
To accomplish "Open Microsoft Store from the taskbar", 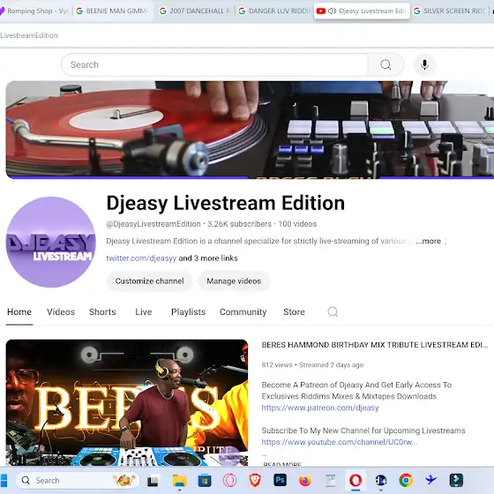I will pos(205,481).
